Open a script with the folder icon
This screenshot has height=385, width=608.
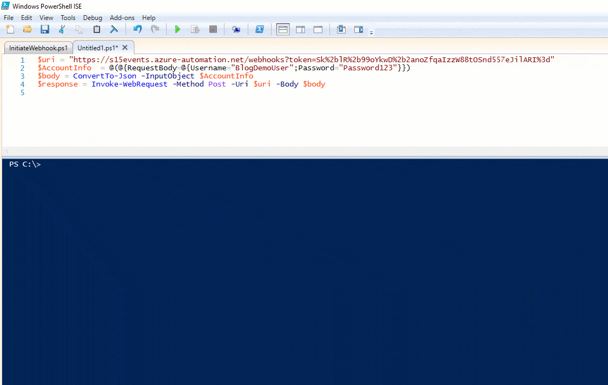[x=27, y=29]
